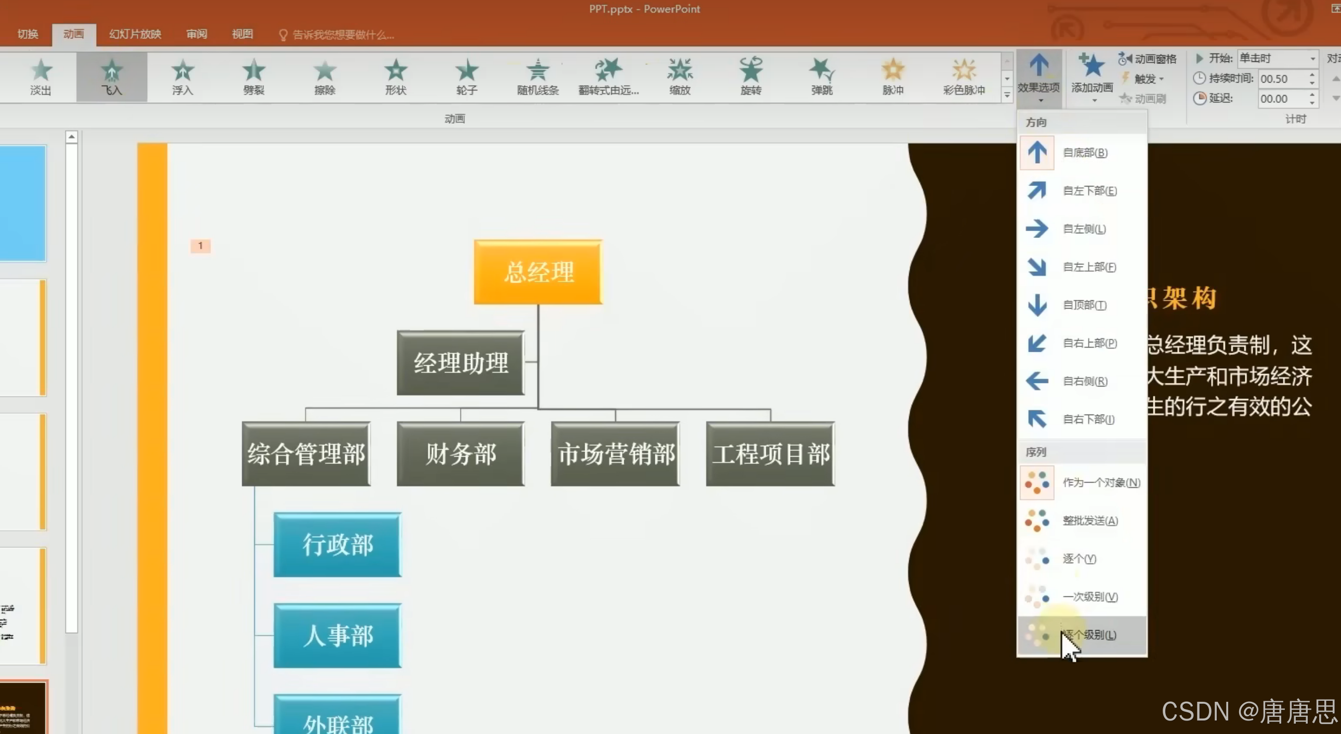Increase the 持续时间 duration spinner
The height and width of the screenshot is (734, 1341).
tap(1312, 75)
